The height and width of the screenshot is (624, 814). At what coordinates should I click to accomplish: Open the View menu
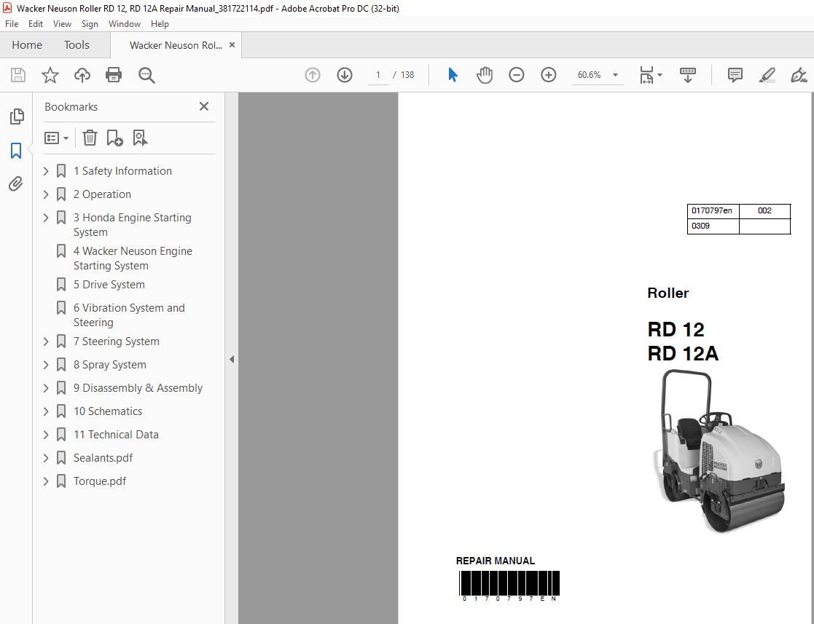coord(62,24)
